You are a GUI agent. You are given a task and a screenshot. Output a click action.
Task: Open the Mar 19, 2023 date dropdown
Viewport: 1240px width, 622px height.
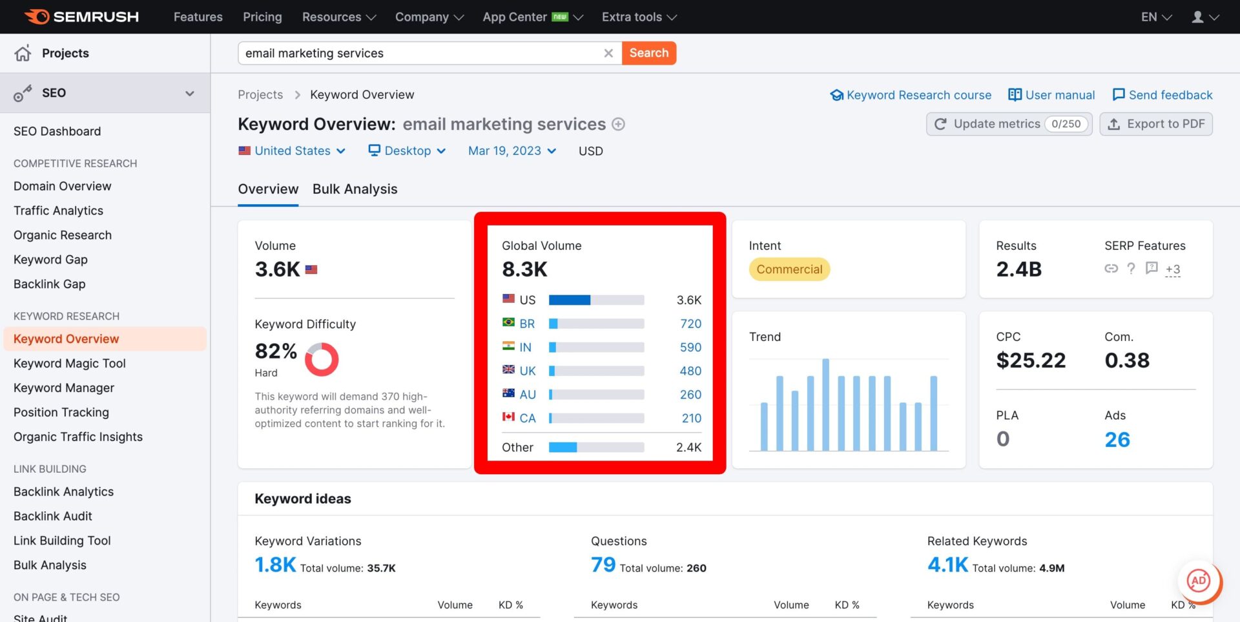512,150
